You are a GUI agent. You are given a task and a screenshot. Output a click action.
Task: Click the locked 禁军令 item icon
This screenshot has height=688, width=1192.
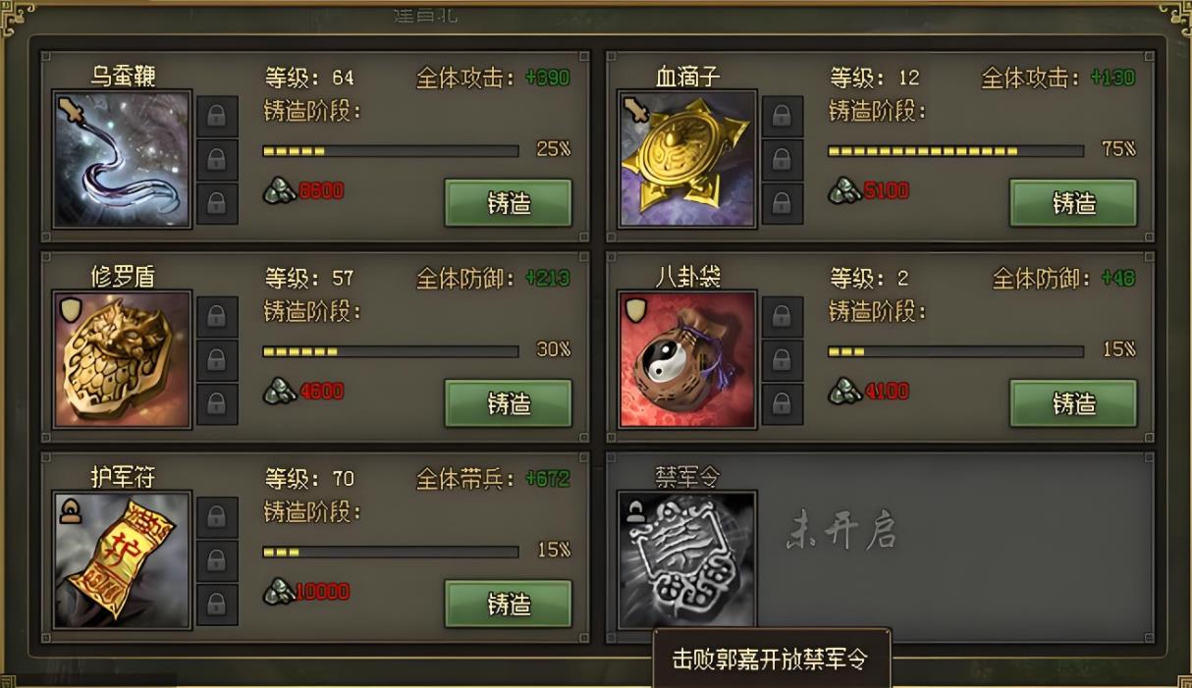point(687,559)
